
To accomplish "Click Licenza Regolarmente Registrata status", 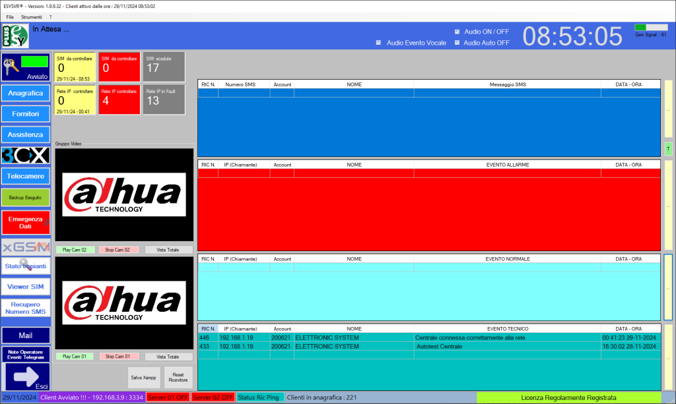I will (x=568, y=397).
